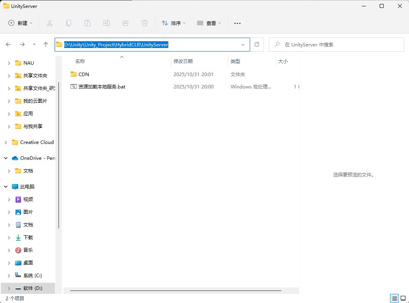This screenshot has height=303, width=409.
Task: Click the horizontal scrollbar of file list
Action: [x=176, y=290]
